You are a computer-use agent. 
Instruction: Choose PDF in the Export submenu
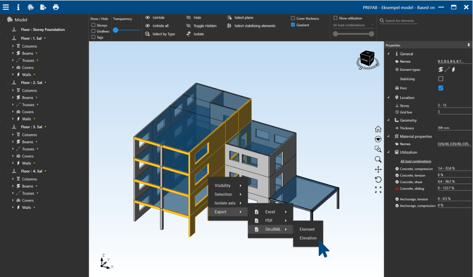click(x=270, y=221)
